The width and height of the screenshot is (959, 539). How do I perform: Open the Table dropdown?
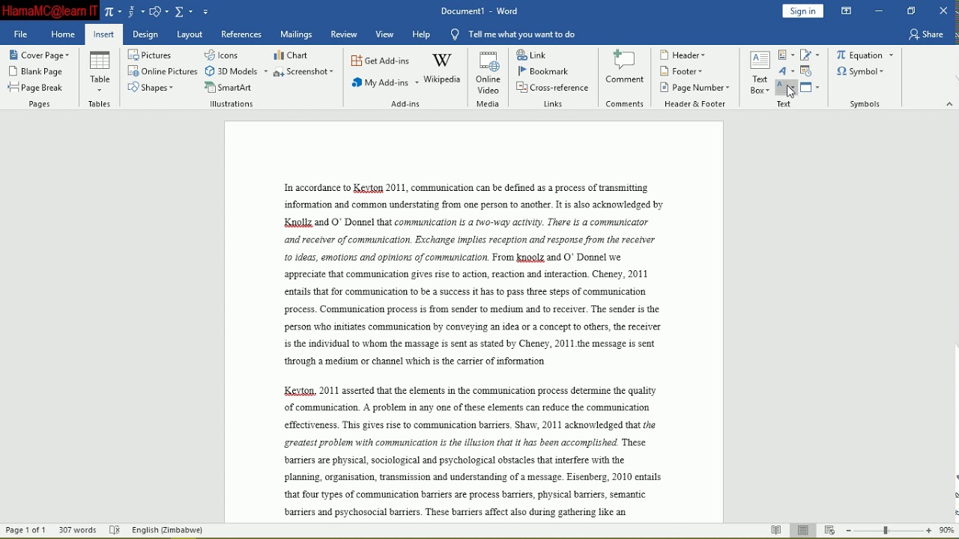(100, 72)
